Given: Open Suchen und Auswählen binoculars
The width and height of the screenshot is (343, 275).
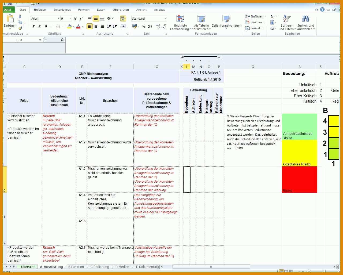Looking at the screenshot, I should click(x=306, y=23).
